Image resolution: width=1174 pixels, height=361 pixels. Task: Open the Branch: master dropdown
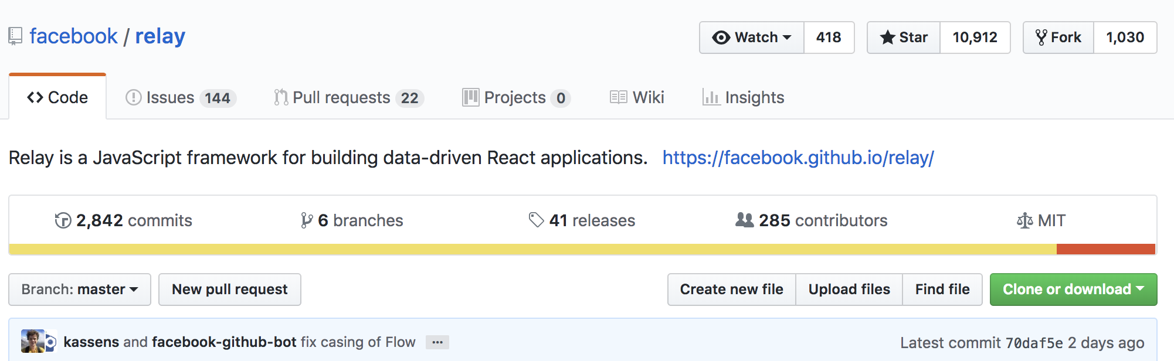click(x=80, y=290)
